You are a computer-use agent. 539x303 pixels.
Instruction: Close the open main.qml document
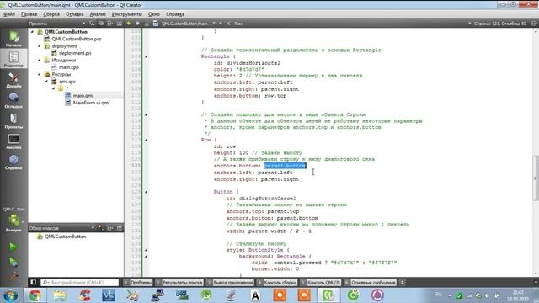click(228, 24)
